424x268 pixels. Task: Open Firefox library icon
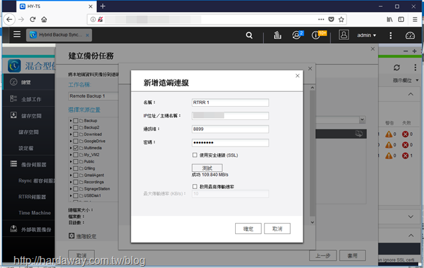pyautogui.click(x=390, y=19)
